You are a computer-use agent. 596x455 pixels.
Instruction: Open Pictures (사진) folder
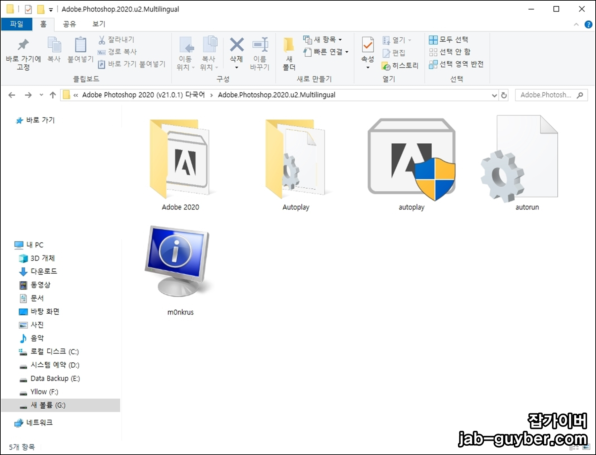coord(31,325)
